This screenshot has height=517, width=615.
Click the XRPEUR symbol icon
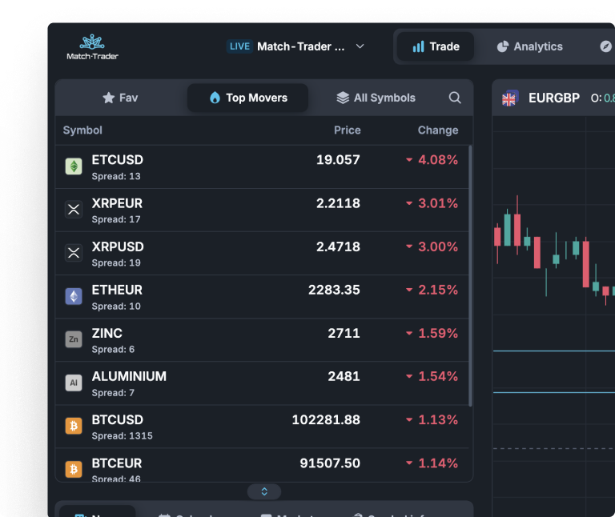tap(74, 210)
